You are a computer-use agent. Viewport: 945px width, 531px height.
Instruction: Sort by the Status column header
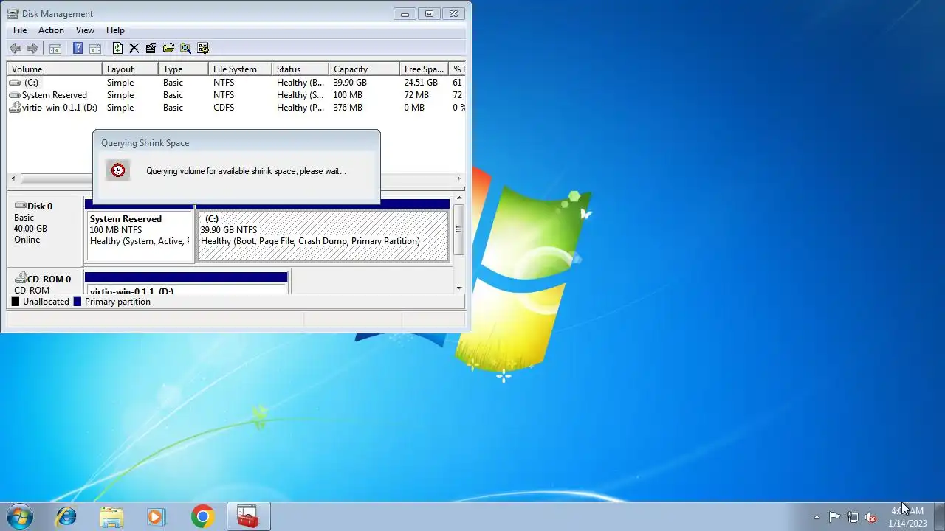click(300, 69)
